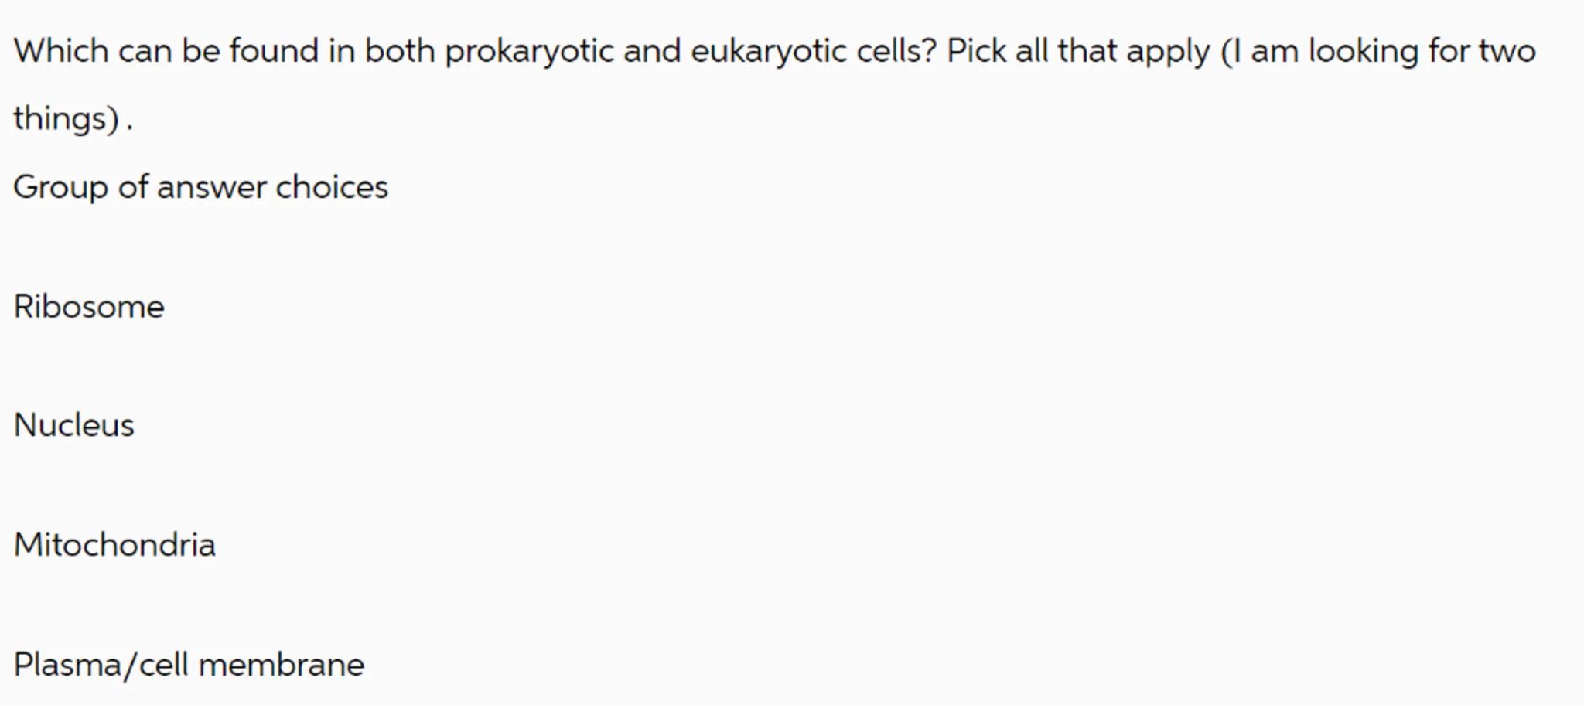This screenshot has height=705, width=1584.
Task: Click the word 'looking' in the question
Action: (1363, 52)
